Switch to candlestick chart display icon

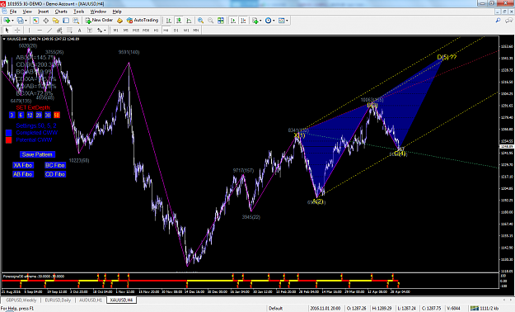(179, 21)
